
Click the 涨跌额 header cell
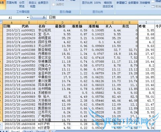pos(79,26)
